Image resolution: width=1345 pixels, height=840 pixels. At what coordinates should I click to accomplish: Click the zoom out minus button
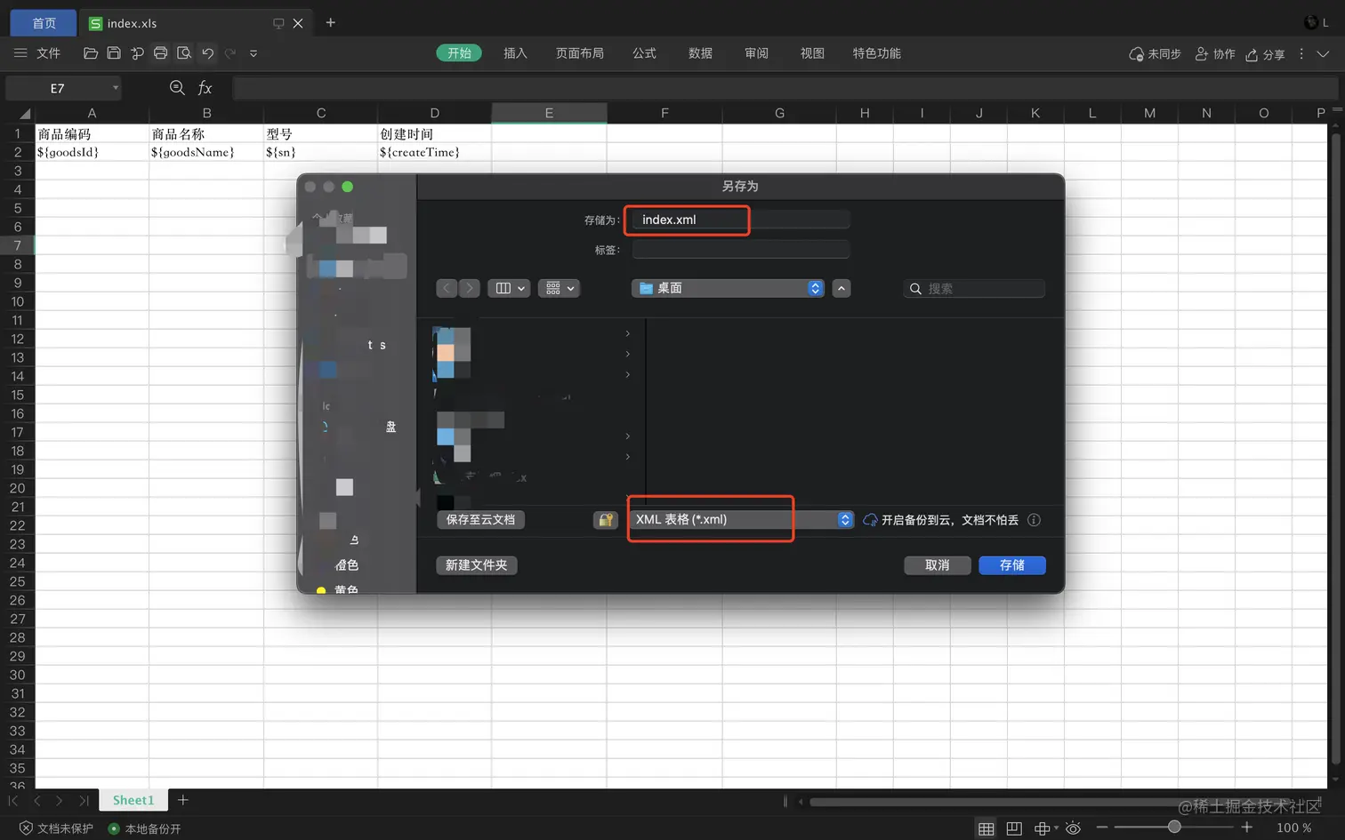pos(1102,828)
